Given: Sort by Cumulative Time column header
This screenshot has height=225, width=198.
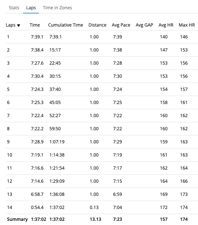Looking at the screenshot, I should pos(65,25).
